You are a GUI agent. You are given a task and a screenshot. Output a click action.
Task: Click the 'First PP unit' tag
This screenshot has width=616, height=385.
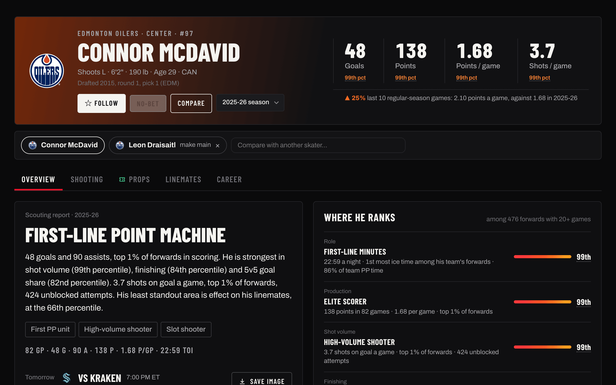click(x=50, y=329)
